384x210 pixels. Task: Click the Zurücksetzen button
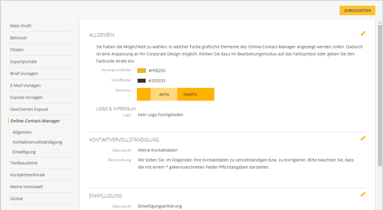point(357,10)
